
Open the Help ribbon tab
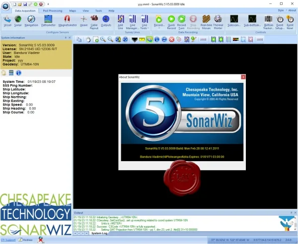click(x=111, y=11)
